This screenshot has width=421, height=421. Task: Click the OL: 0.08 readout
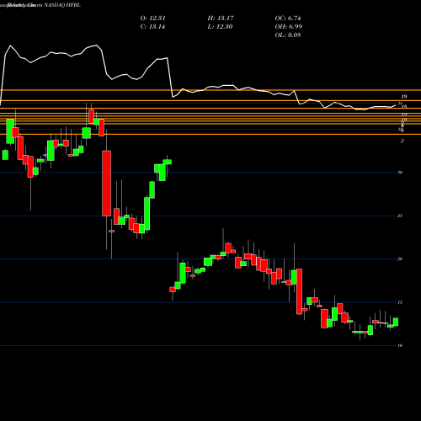point(288,35)
